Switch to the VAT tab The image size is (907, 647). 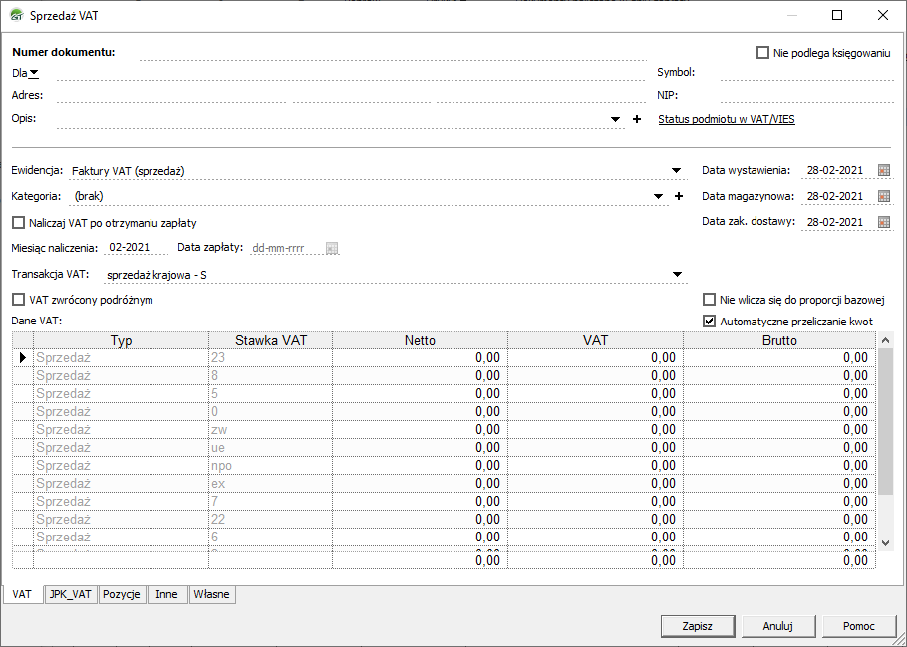(22, 594)
